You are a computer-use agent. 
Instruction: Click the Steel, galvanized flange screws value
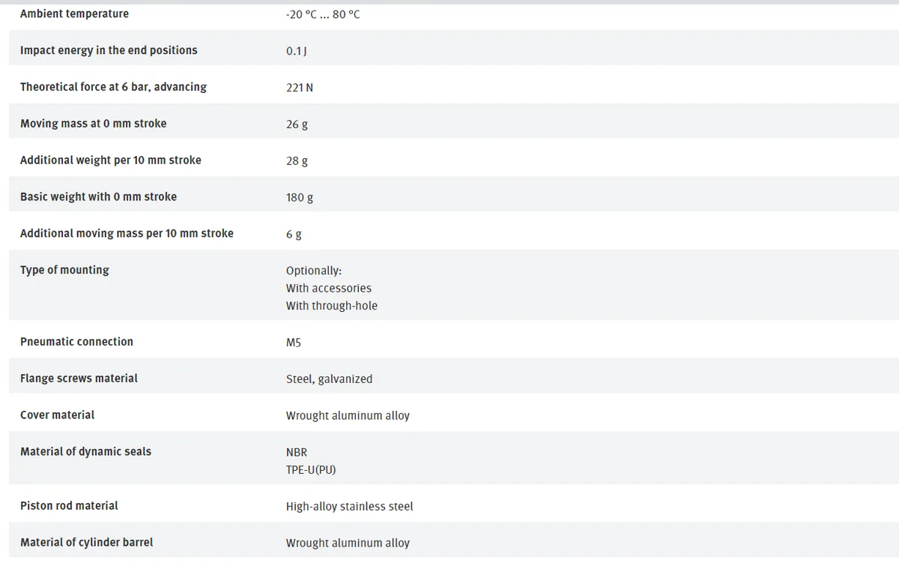tap(329, 379)
